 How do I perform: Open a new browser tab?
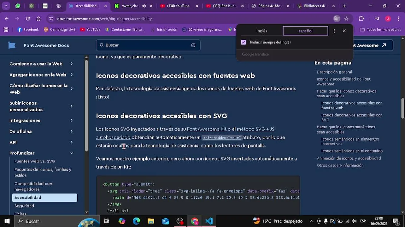(344, 6)
